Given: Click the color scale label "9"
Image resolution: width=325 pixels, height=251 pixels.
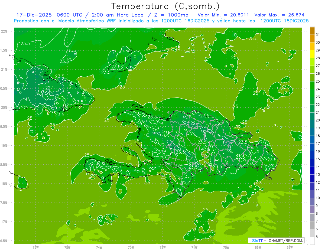Looking at the screenshot, I should pyautogui.click(x=317, y=206).
